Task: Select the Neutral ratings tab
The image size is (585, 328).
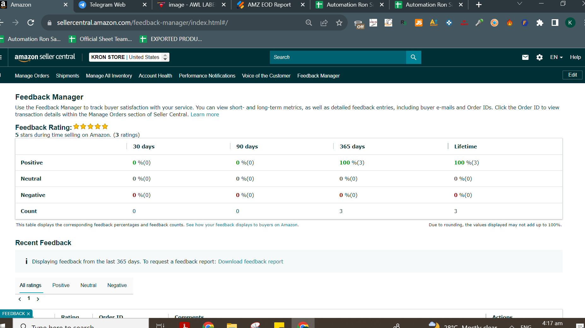Action: (x=88, y=285)
